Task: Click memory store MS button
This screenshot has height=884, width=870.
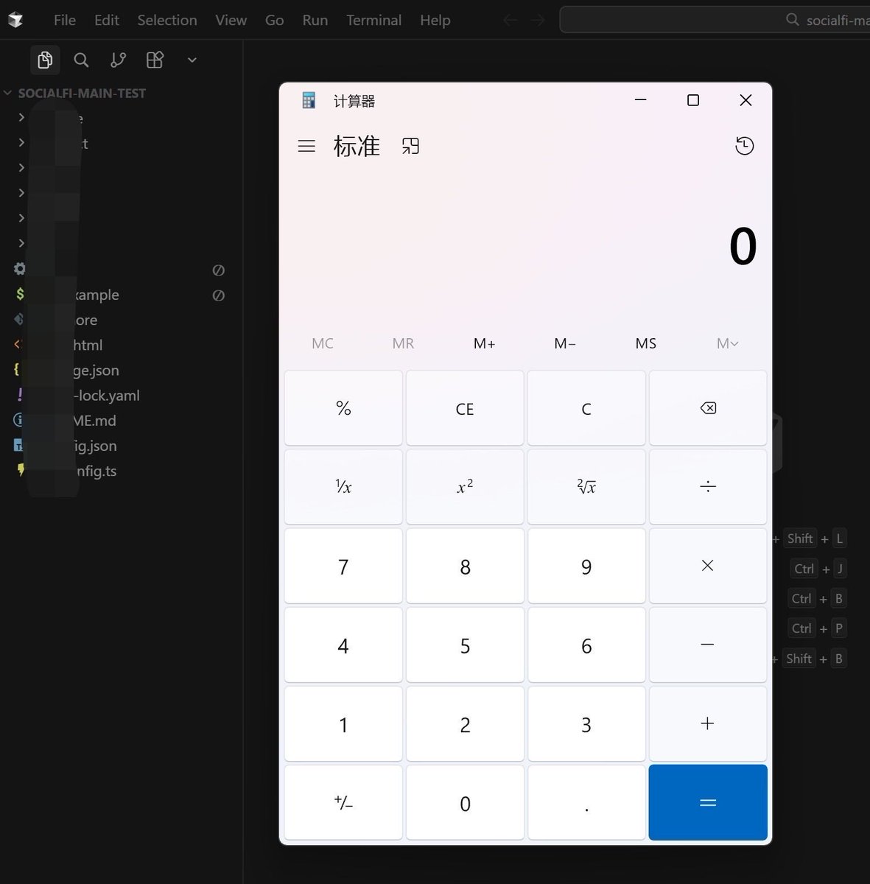Action: (x=646, y=343)
